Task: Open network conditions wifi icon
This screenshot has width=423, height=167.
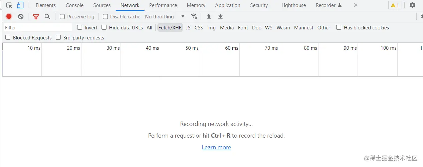Action: tap(194, 16)
